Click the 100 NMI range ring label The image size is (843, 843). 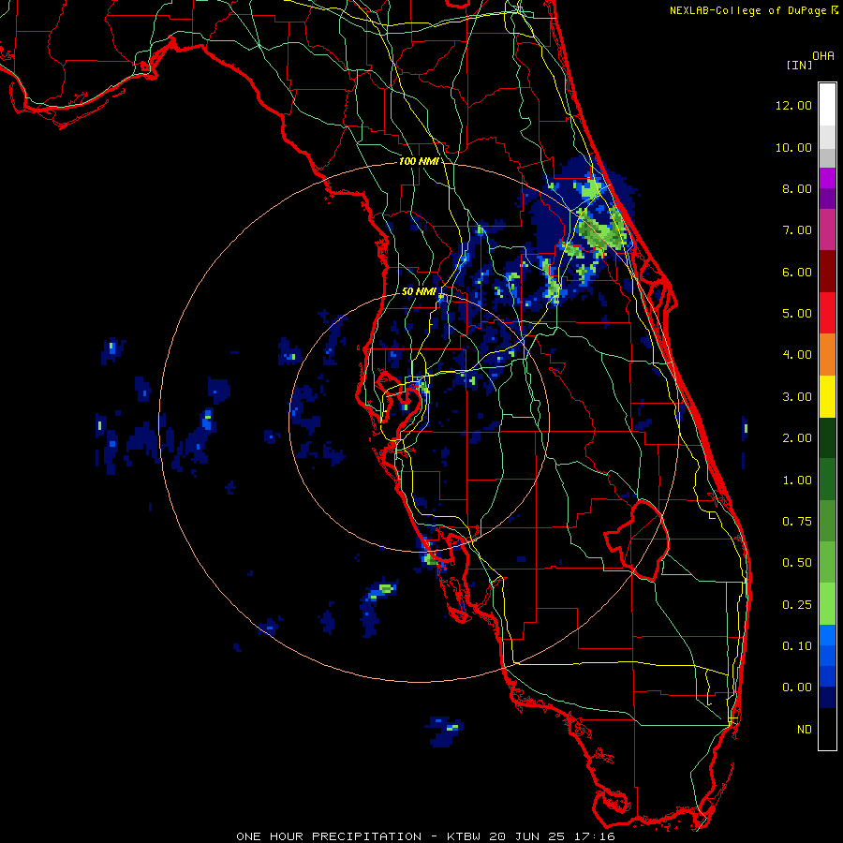pos(418,161)
